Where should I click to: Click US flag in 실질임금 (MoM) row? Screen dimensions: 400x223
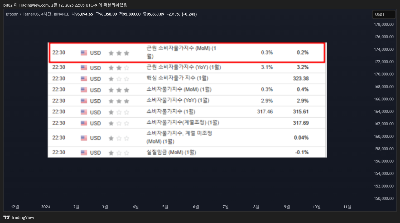pos(84,153)
